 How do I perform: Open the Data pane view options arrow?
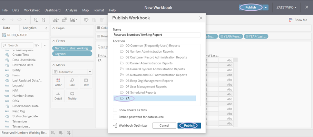(45, 45)
